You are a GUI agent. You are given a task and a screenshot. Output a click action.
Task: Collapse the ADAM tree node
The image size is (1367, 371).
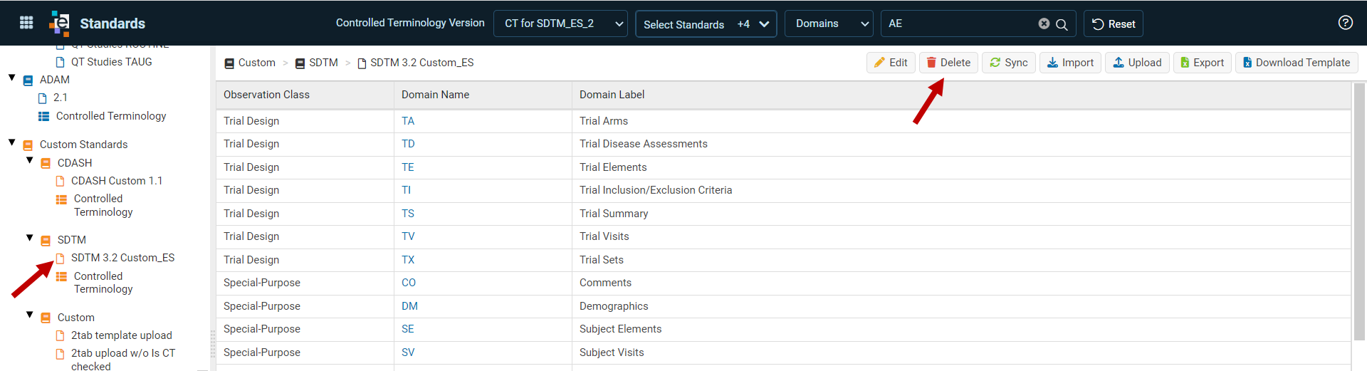(x=12, y=78)
